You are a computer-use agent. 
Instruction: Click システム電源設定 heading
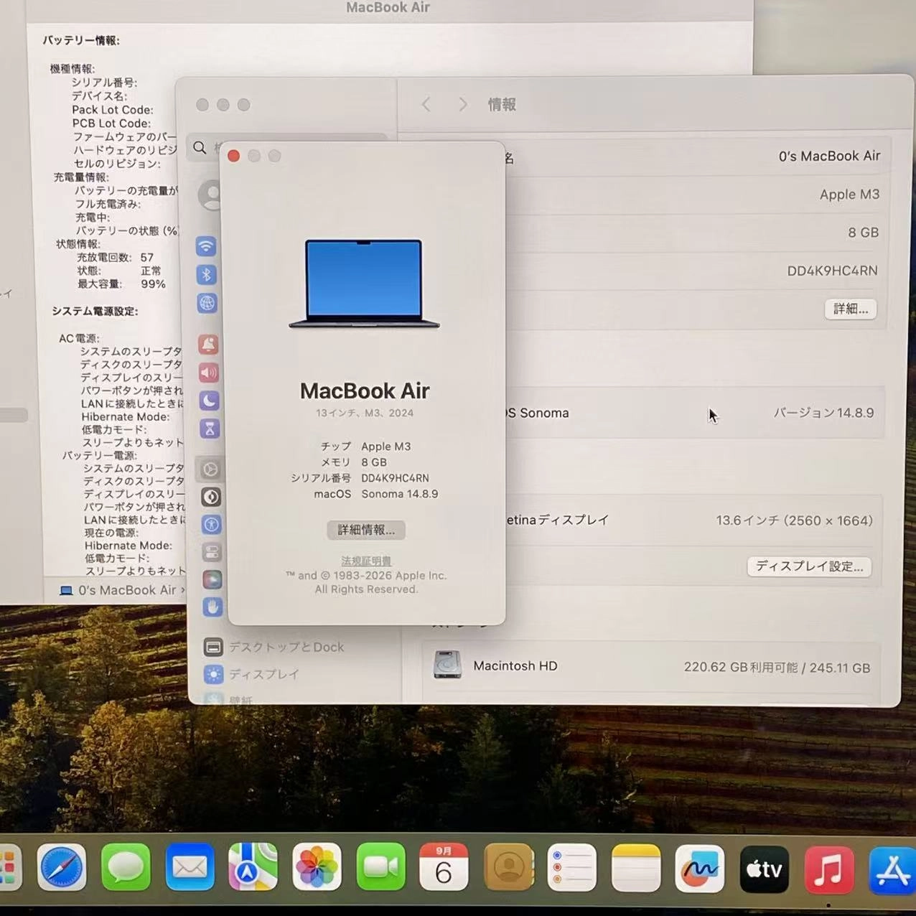(95, 311)
